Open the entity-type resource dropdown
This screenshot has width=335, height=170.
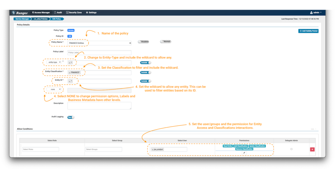(x=53, y=62)
